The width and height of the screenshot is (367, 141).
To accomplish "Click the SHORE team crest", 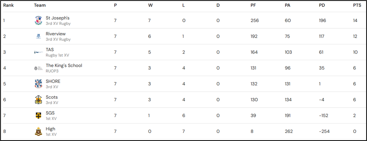I will (38, 84).
